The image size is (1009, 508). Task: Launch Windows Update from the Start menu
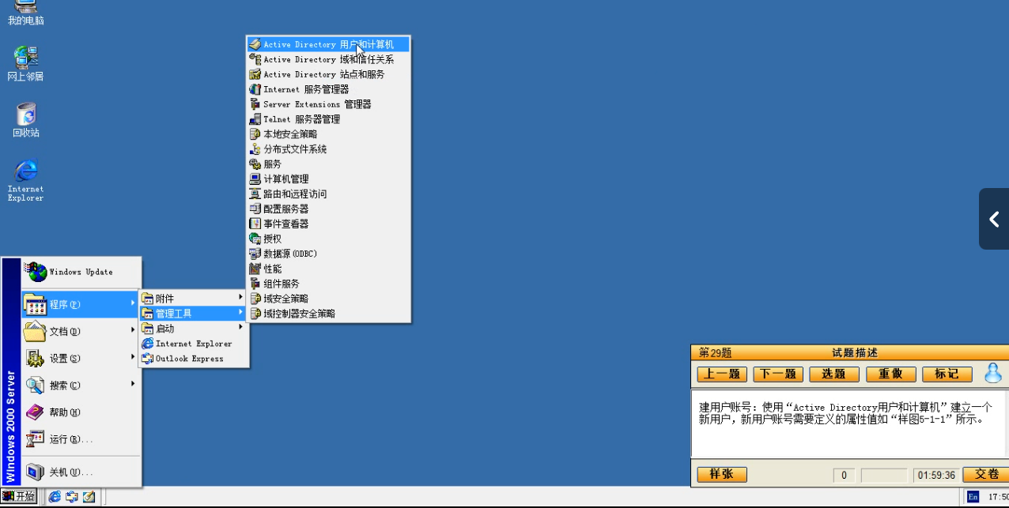tap(81, 272)
